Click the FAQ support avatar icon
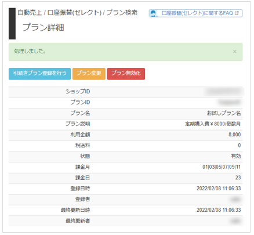 tap(154, 13)
